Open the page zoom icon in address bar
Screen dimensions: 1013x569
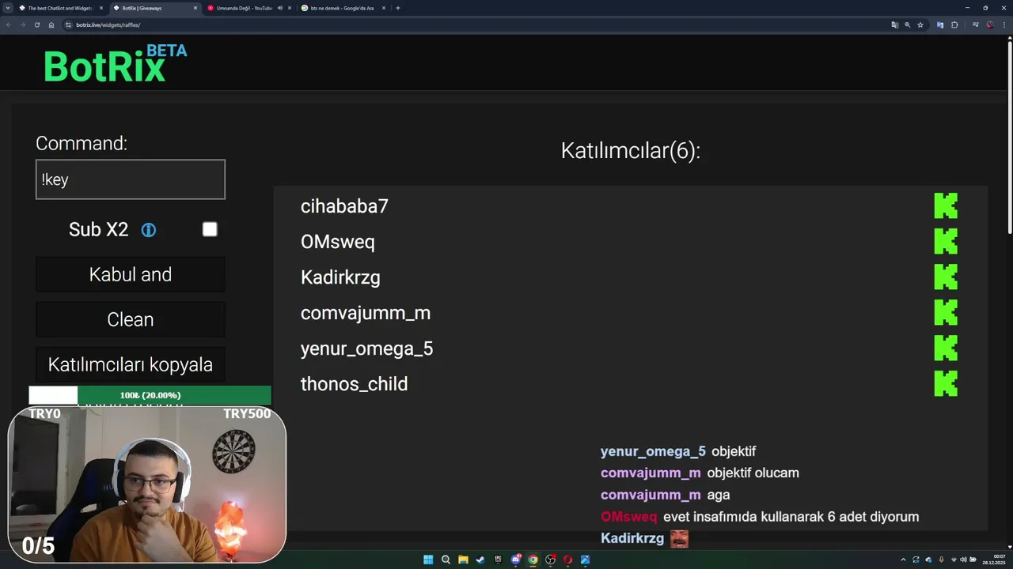(x=908, y=24)
